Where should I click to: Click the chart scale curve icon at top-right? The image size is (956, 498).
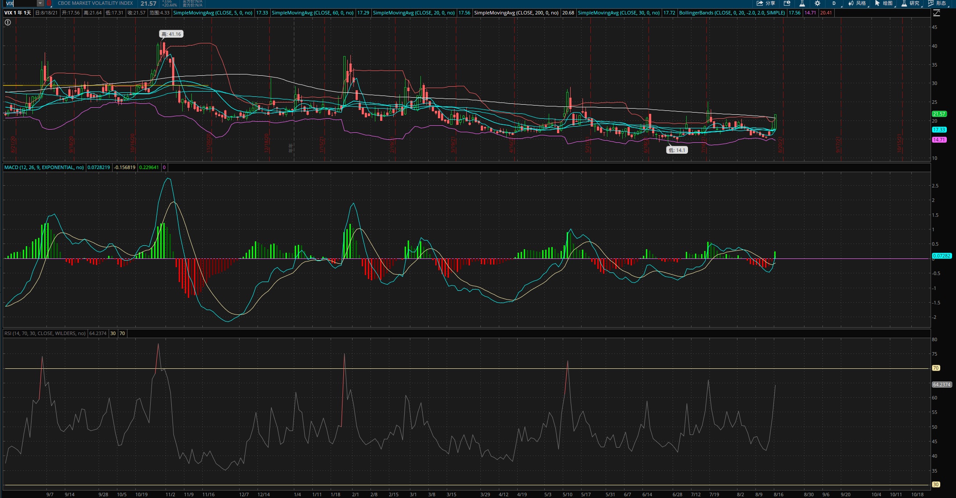pyautogui.click(x=936, y=13)
